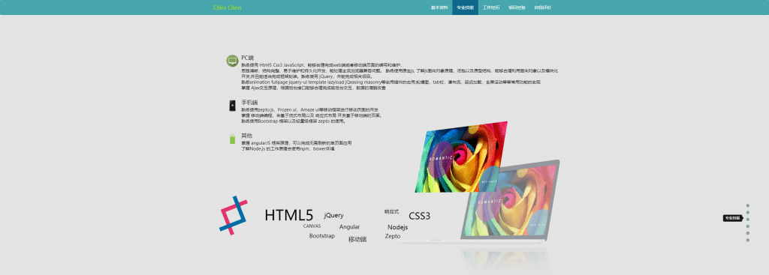Switch to the 项目经验 nav item

pos(517,7)
